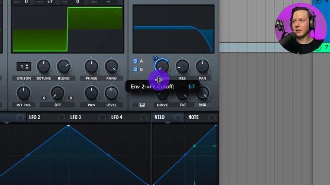330x185 pixels.
Task: Click the filter cutoff knob
Action: coord(162,66)
